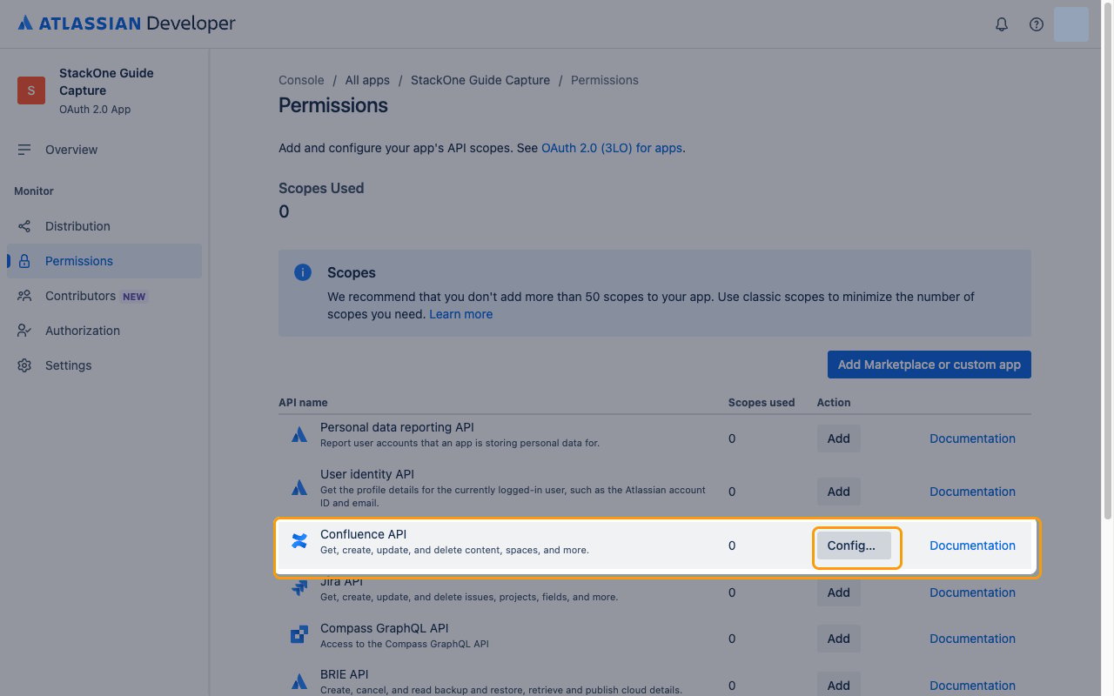Click the Jira API icon
Image resolution: width=1114 pixels, height=696 pixels.
point(299,588)
